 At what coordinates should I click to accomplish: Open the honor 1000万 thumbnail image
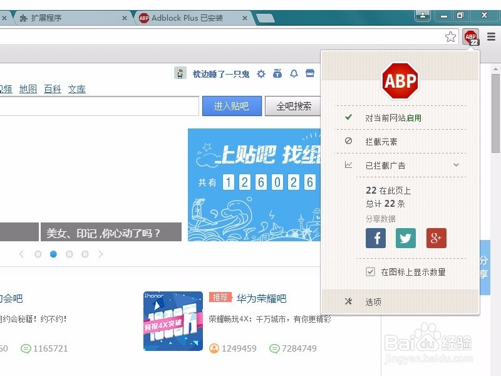173,321
